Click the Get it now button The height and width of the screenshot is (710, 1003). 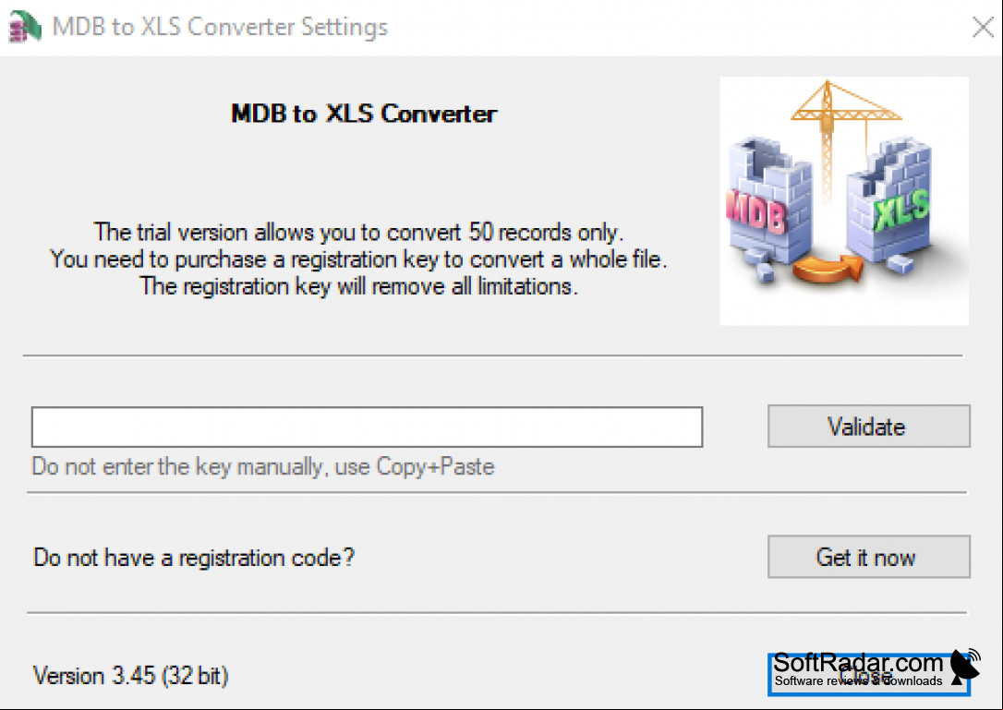point(869,557)
